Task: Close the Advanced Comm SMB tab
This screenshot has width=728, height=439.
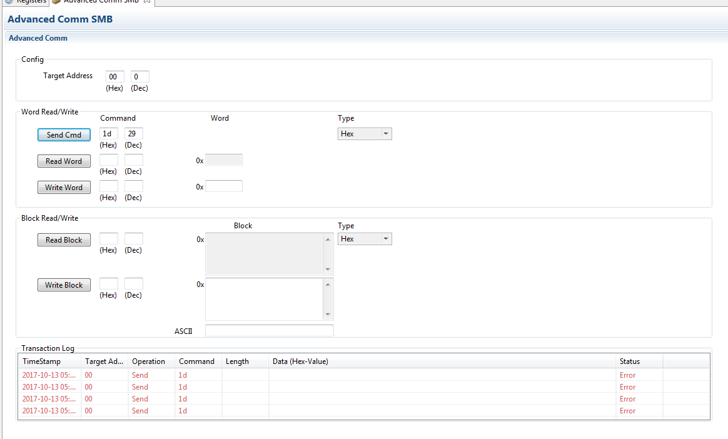Action: click(x=147, y=1)
